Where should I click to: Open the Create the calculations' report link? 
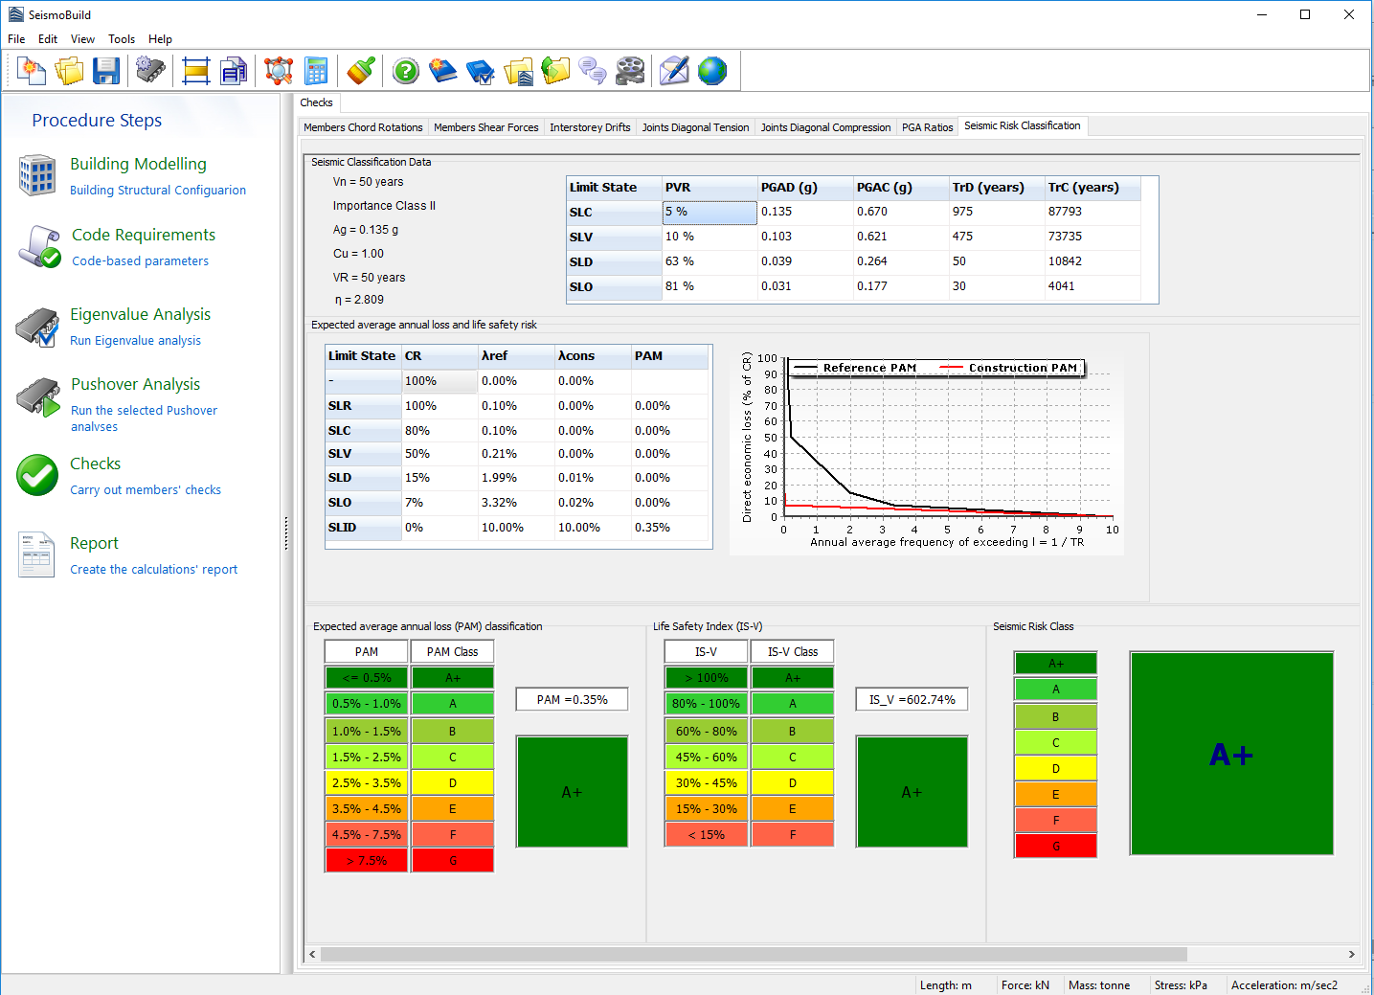click(153, 570)
